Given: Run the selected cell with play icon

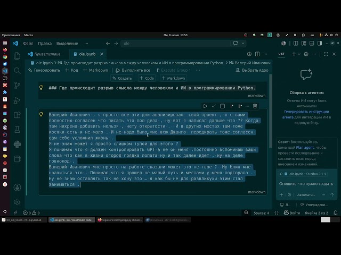Looking at the screenshot, I should [205, 106].
